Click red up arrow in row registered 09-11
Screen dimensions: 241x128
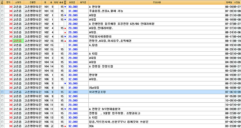65,41
